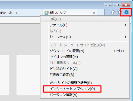The height and width of the screenshot is (101, 133).
Task: Open 互換表示設定(B)
Action: (x=85, y=75)
